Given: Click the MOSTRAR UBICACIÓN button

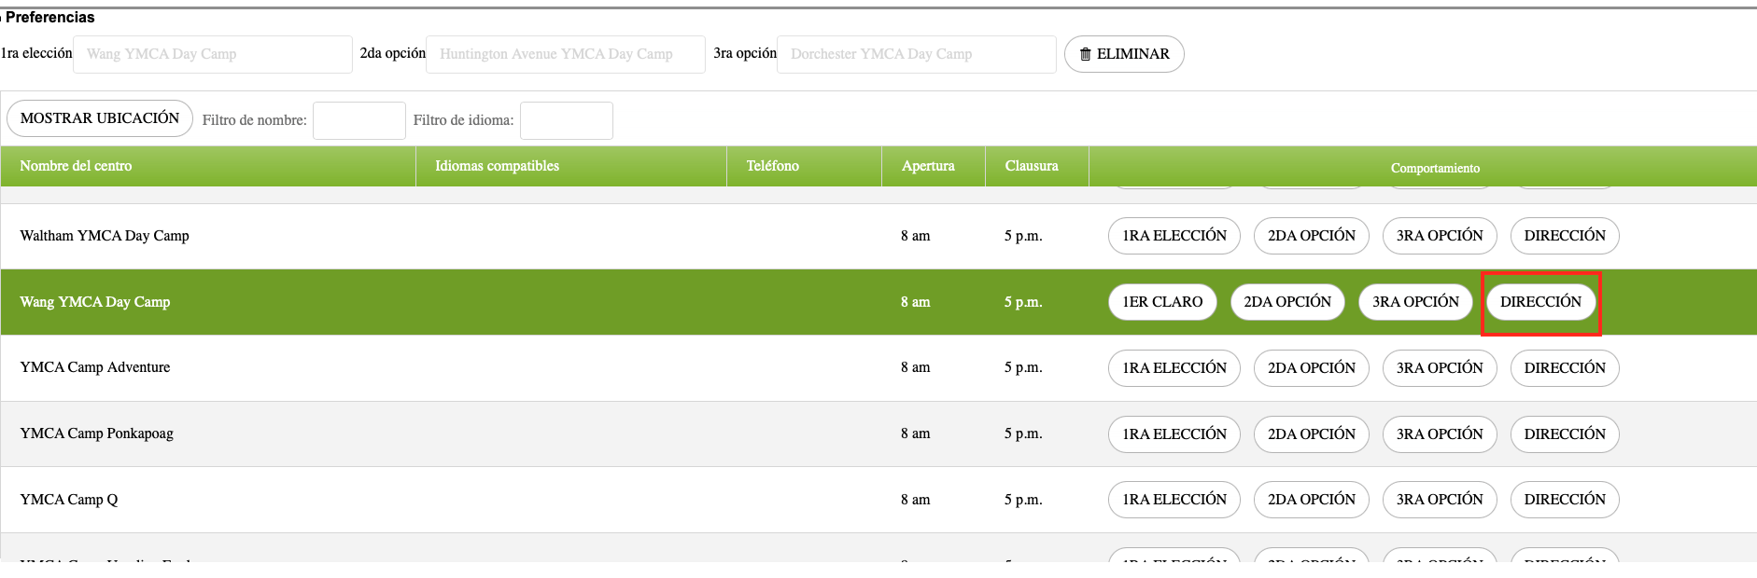Looking at the screenshot, I should [100, 118].
